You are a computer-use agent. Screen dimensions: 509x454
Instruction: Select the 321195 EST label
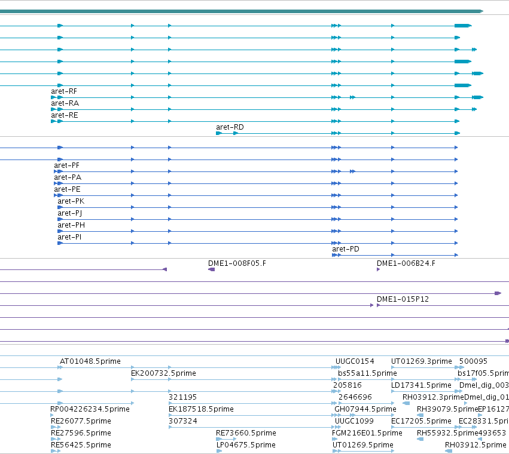183,397
